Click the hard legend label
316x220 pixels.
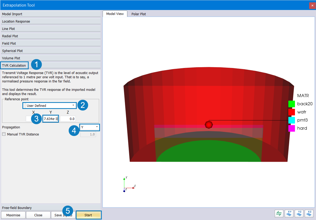(x=302, y=128)
